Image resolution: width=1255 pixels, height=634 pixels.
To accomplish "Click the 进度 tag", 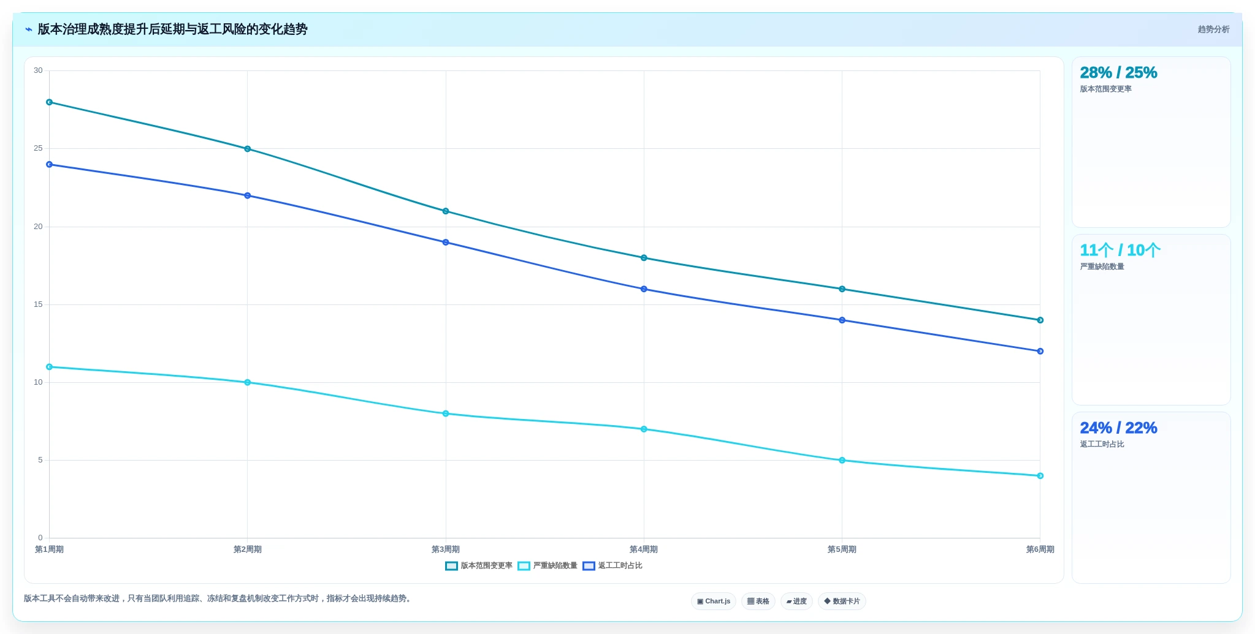I will pos(796,602).
